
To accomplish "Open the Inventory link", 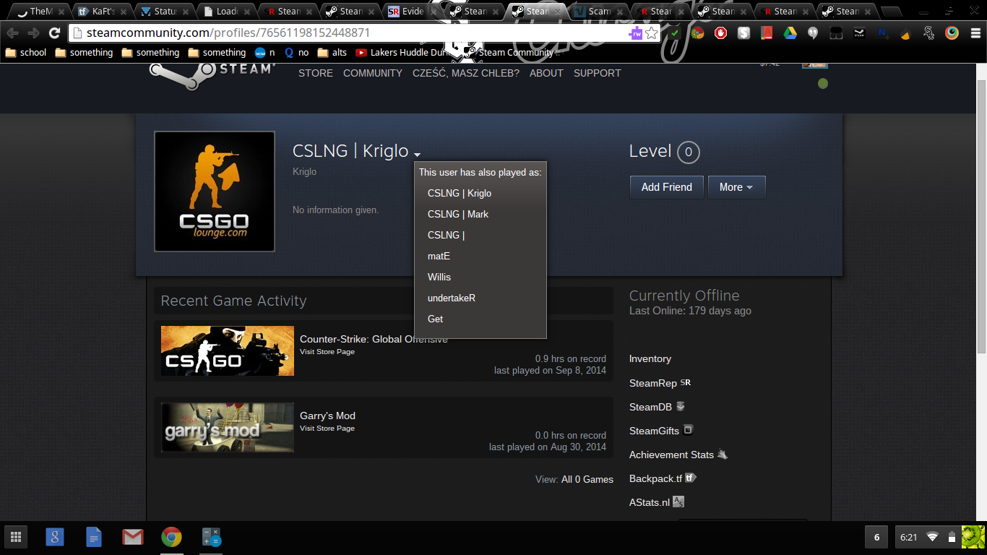I will (x=650, y=358).
